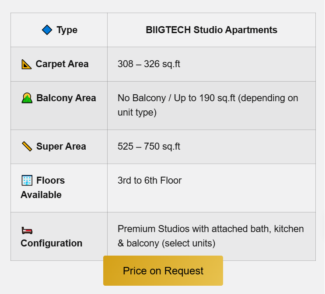Click the Configuration label text
The image size is (325, 294).
pyautogui.click(x=51, y=243)
